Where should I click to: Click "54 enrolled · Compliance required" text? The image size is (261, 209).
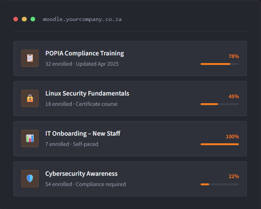point(85,184)
